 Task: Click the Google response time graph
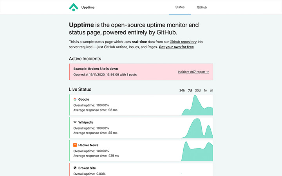point(197,105)
